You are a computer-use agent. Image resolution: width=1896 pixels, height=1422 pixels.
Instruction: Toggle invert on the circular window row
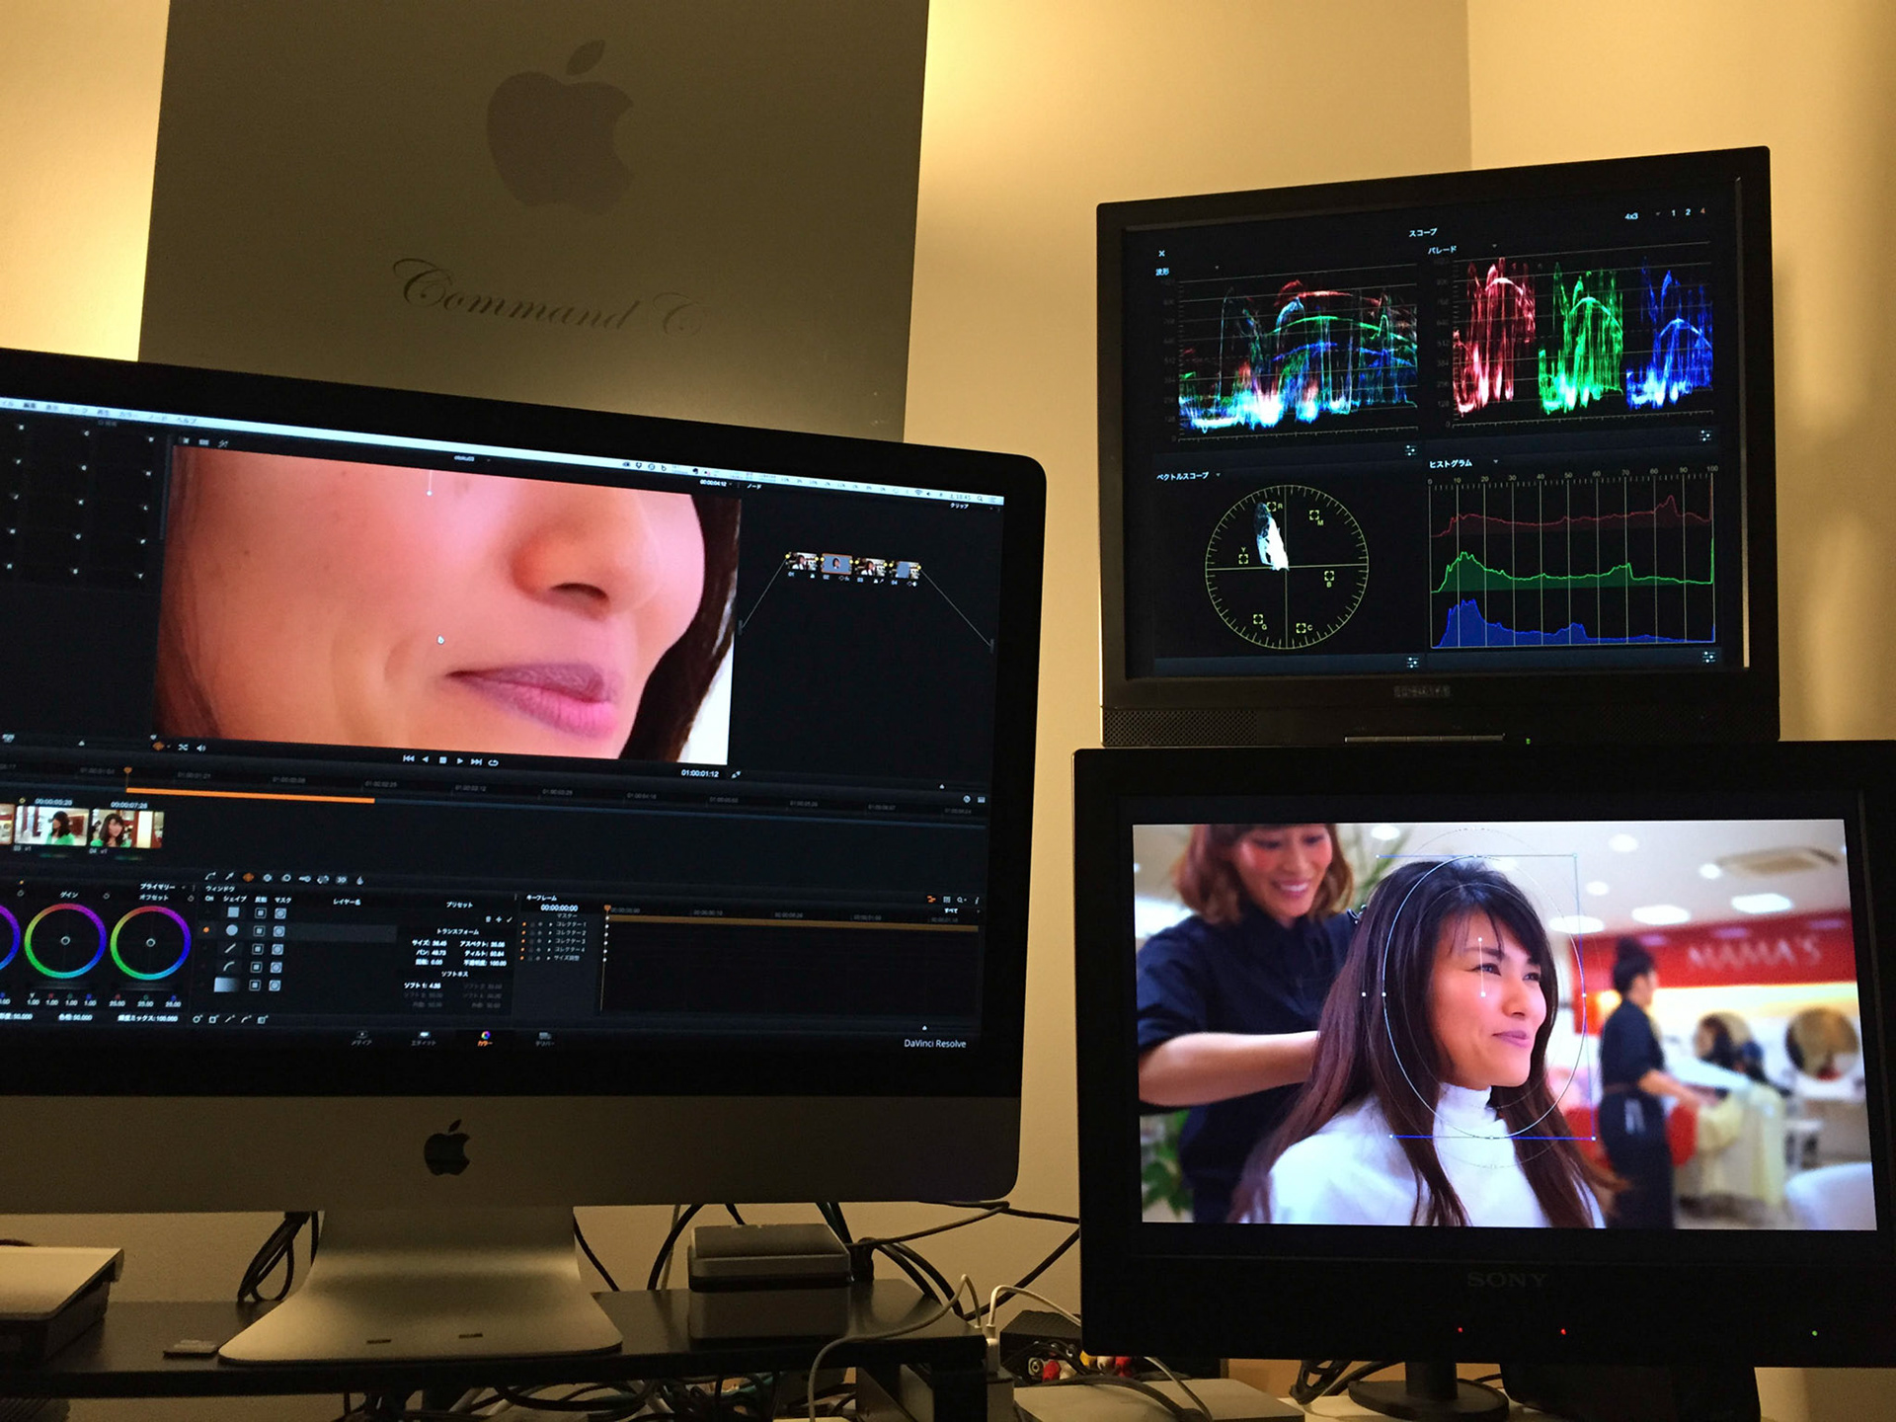click(260, 930)
